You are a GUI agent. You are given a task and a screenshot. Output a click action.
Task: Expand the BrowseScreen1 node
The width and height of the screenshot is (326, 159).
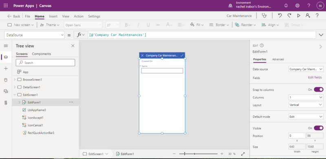[x=15, y=80]
